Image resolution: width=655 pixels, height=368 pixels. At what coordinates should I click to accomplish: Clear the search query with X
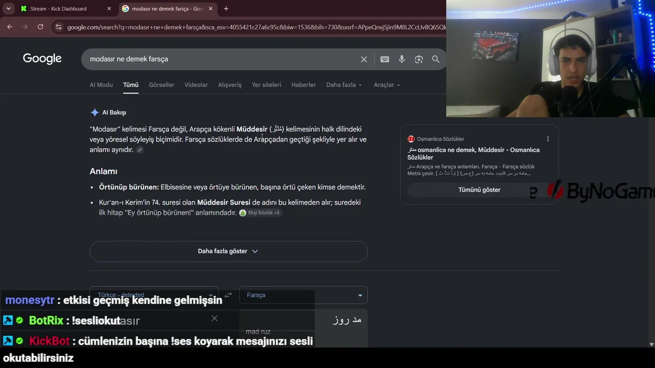pos(364,59)
